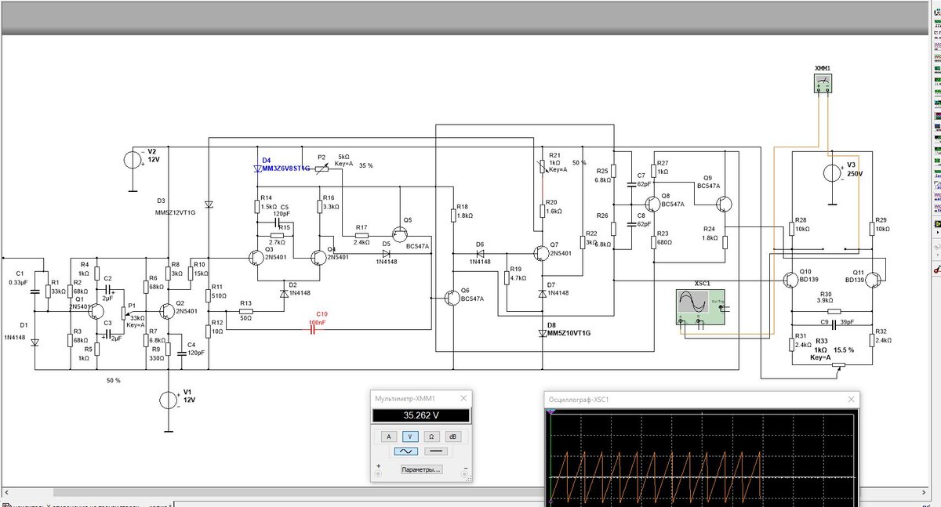Select the Q10 BD139 transistor symbol
This screenshot has width=941, height=507.
pos(790,280)
